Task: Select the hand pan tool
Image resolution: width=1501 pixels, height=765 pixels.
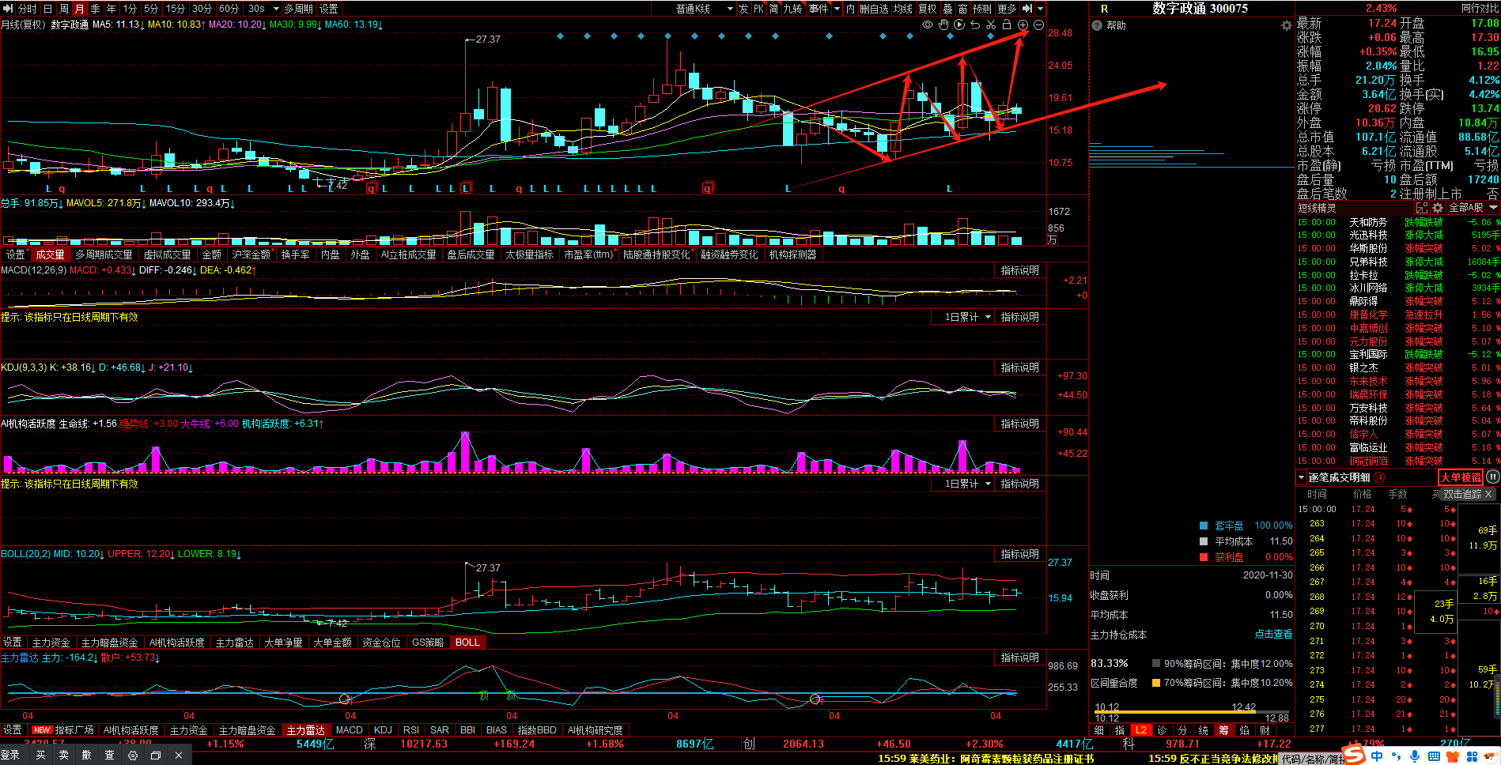Action: (943, 24)
